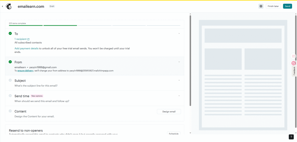Click the New options badge
297x142 pixels.
37,96
